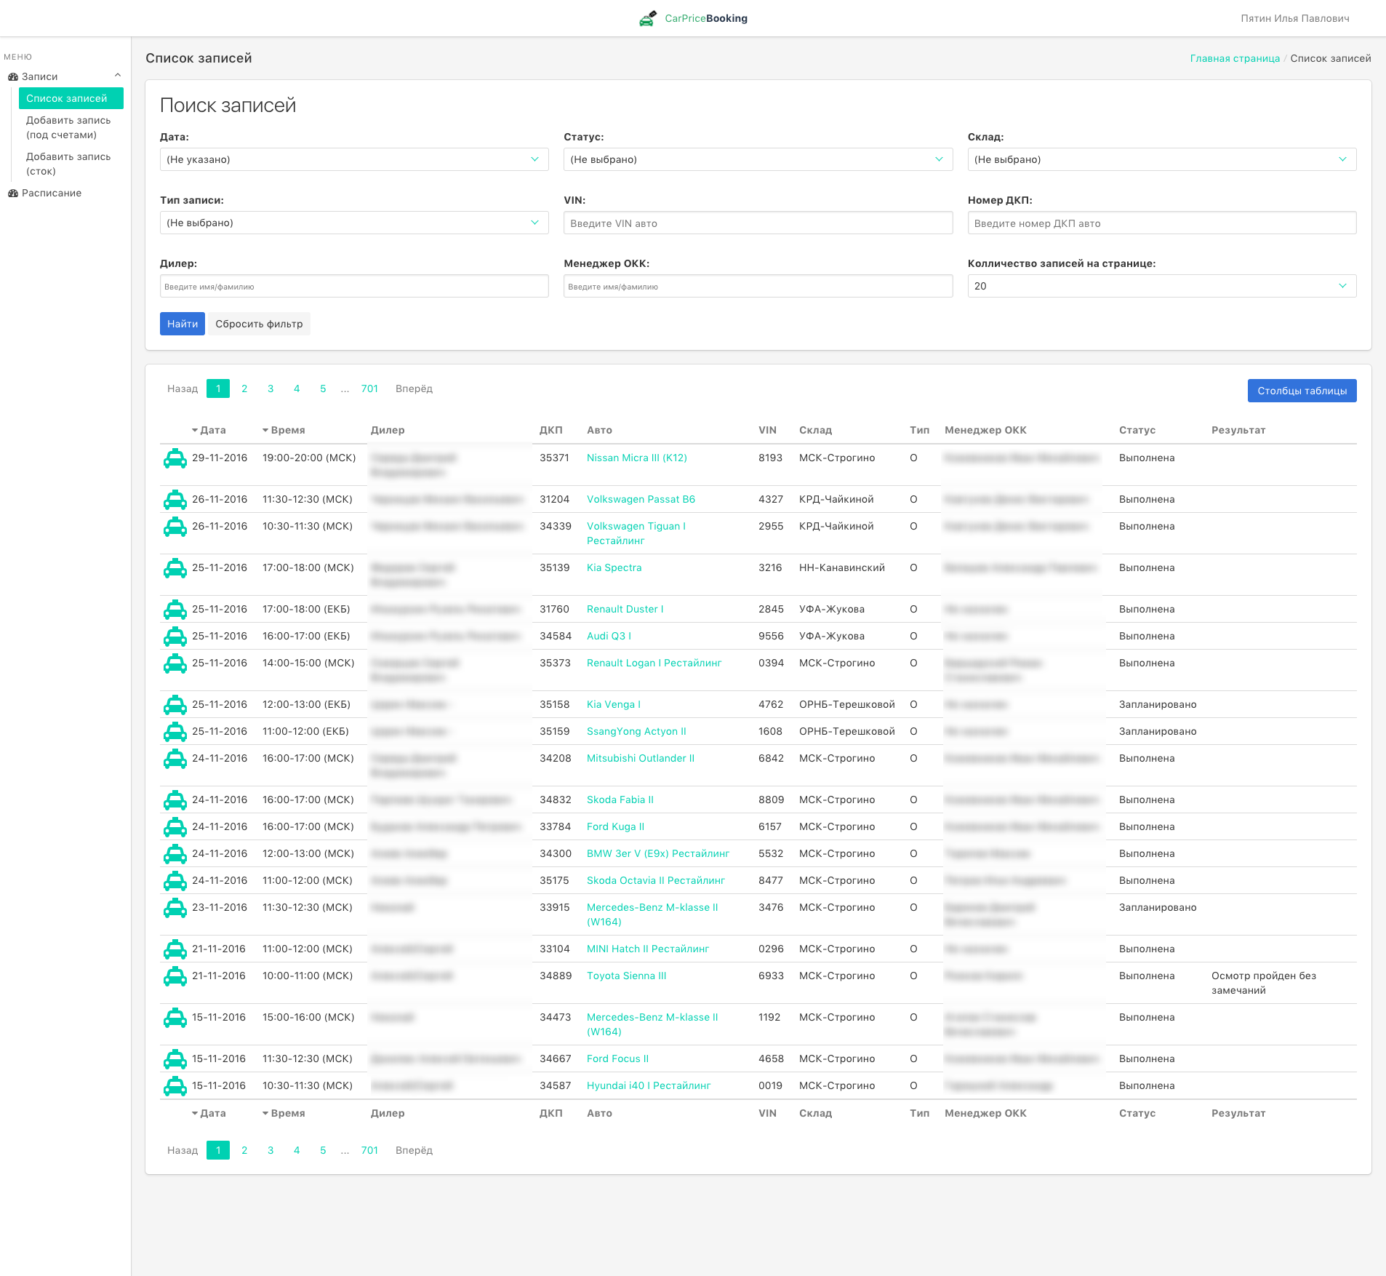Click the taxi icon for DKP 35371 row
This screenshot has height=1276, width=1386.
(x=175, y=458)
